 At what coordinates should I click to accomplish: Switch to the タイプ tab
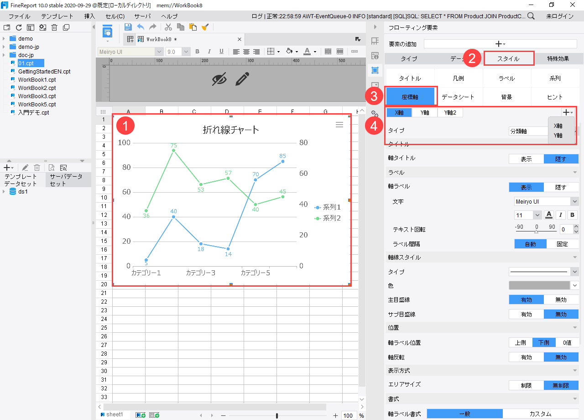(x=409, y=58)
